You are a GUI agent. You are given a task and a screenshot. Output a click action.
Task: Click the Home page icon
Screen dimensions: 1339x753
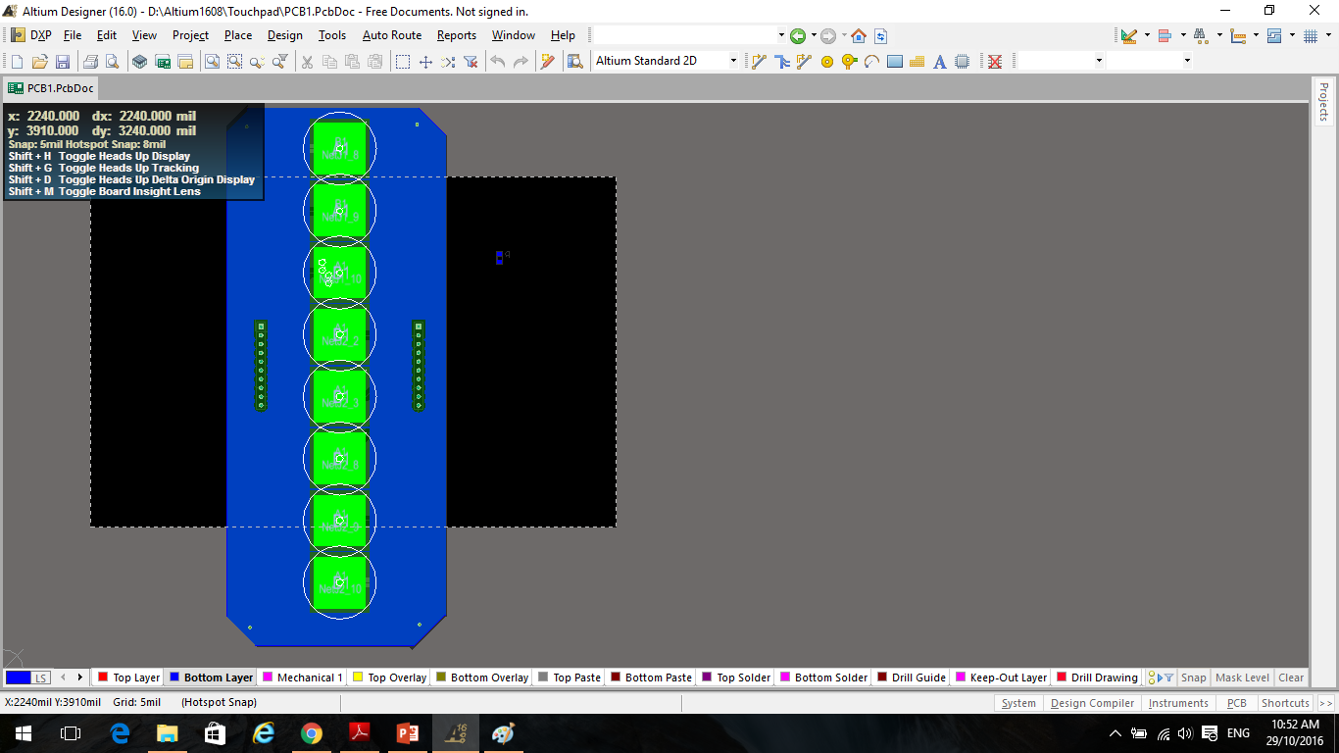click(859, 35)
